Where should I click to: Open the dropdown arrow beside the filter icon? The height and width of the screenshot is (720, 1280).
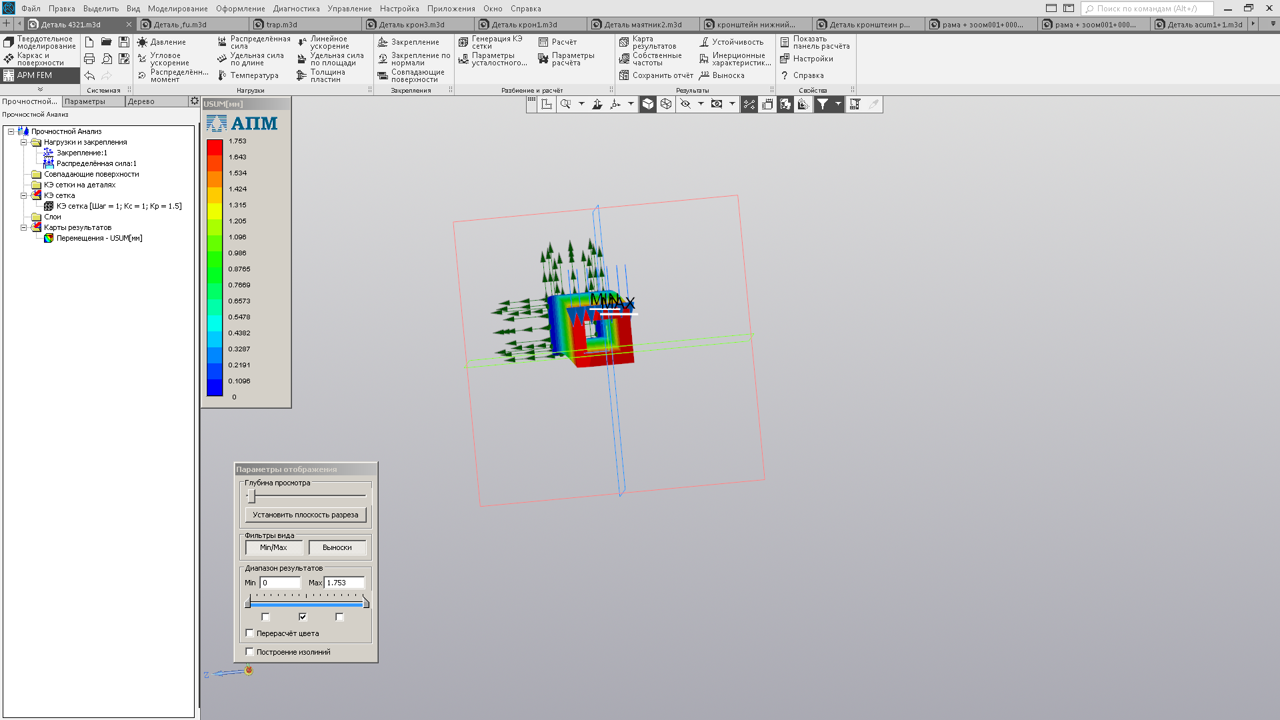[x=838, y=104]
